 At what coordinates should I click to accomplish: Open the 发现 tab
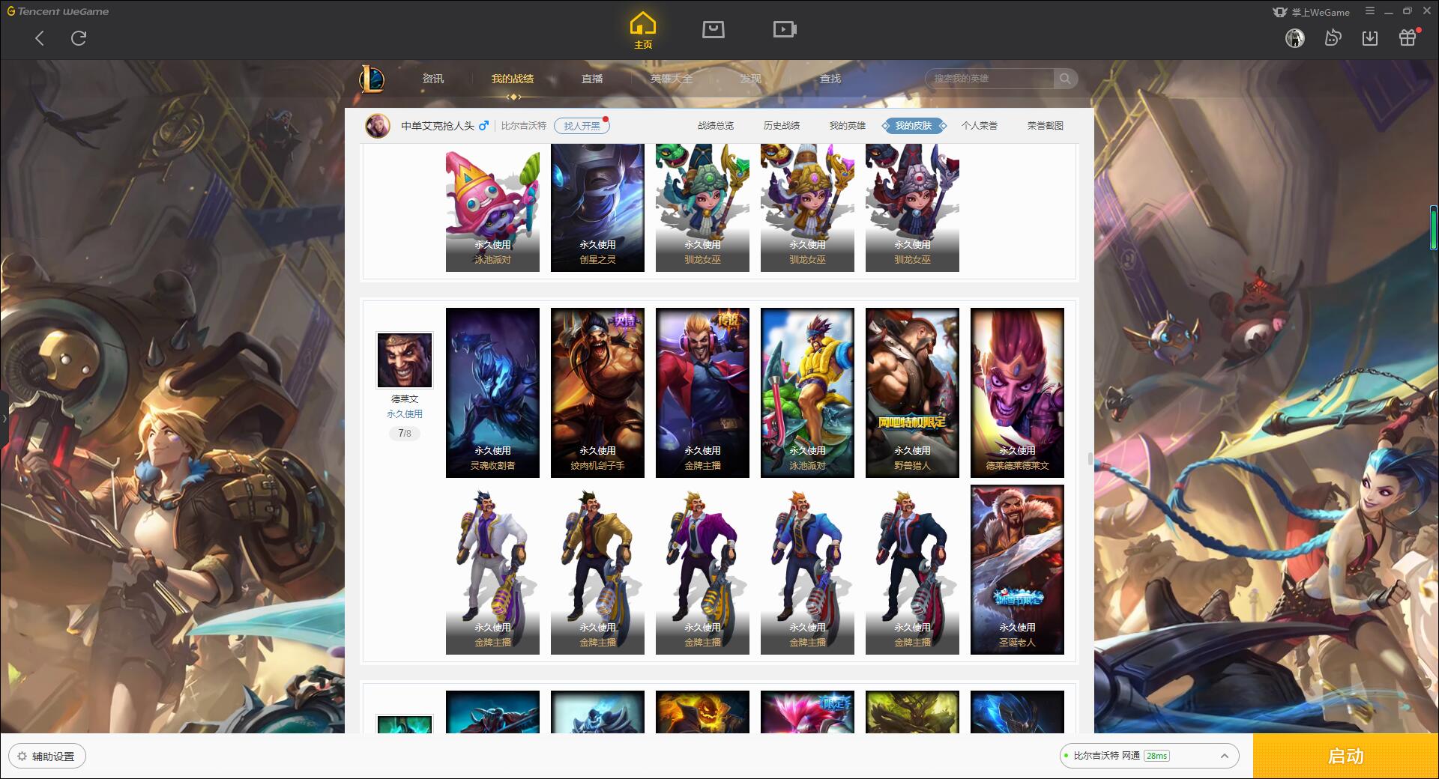(750, 79)
